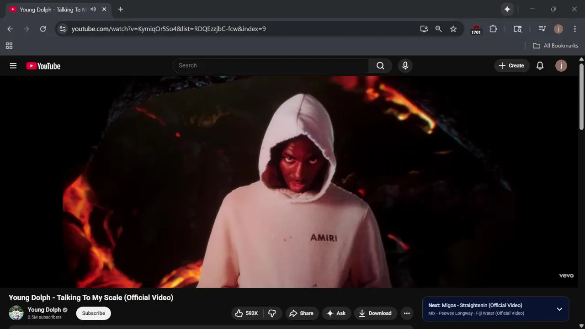
Task: Open the Ask AI button
Action: [x=336, y=313]
